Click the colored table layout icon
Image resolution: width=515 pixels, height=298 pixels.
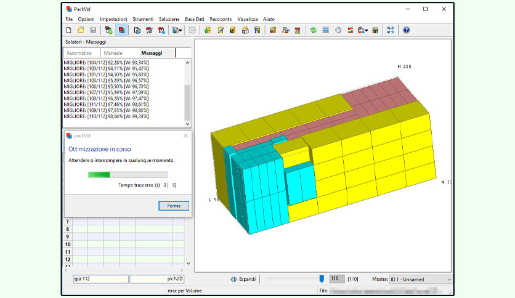point(375,30)
